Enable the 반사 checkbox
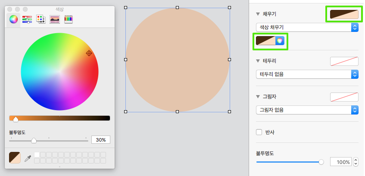 tap(259, 132)
